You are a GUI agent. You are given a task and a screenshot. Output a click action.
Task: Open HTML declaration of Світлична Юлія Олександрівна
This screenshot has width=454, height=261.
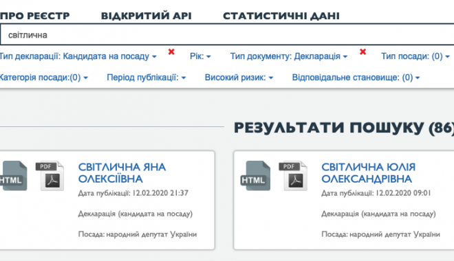pyautogui.click(x=255, y=175)
